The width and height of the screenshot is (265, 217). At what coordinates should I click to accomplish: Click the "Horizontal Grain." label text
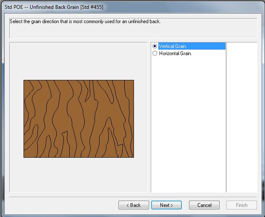point(176,53)
